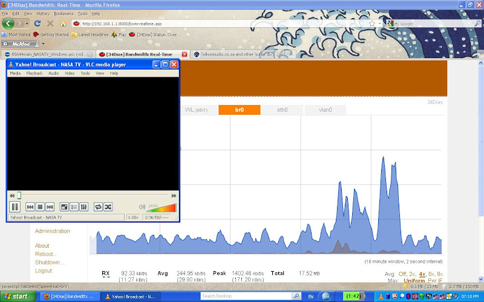Open the VLC Tools menu

click(x=85, y=73)
